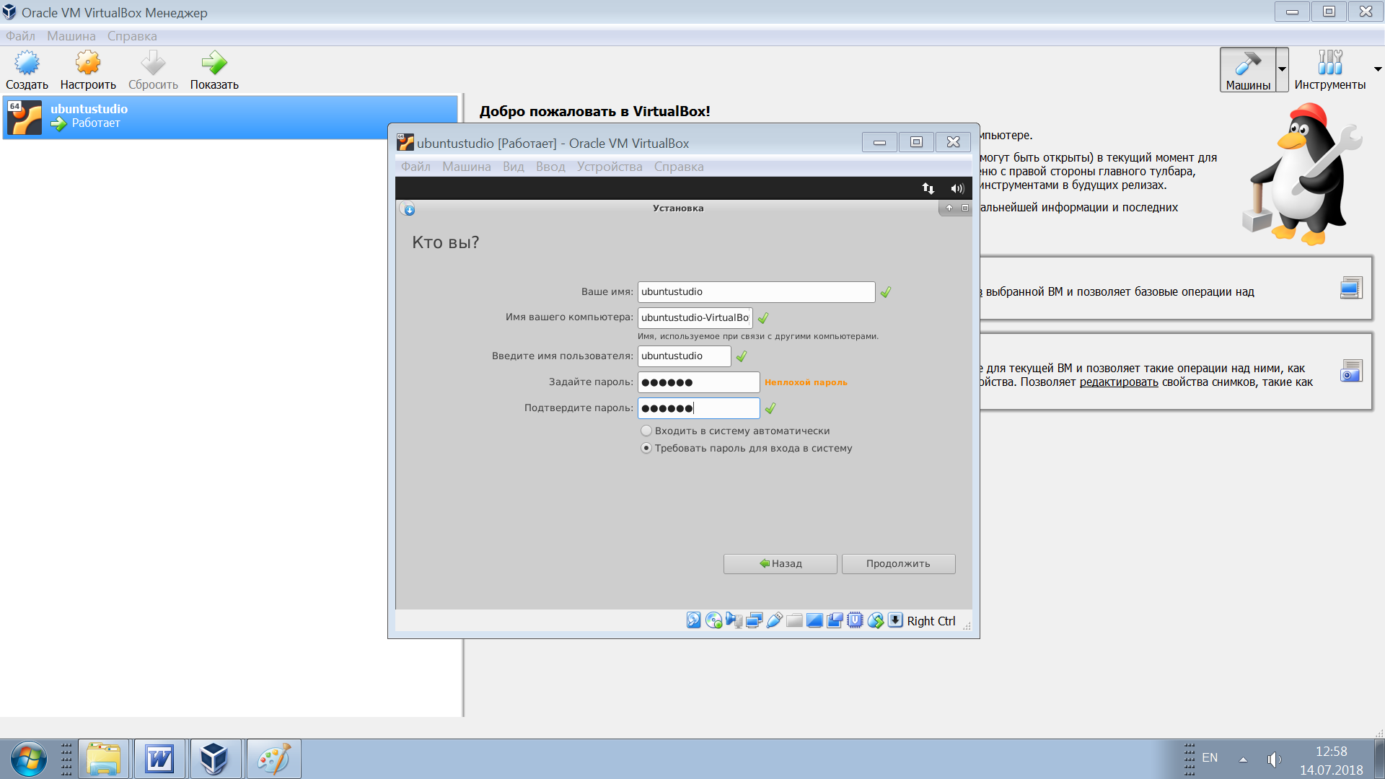Click the EN language indicator in tray
This screenshot has height=779, width=1385.
1210,757
